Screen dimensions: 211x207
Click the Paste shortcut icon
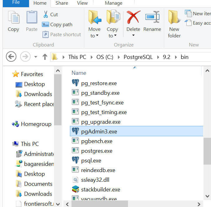[46, 34]
